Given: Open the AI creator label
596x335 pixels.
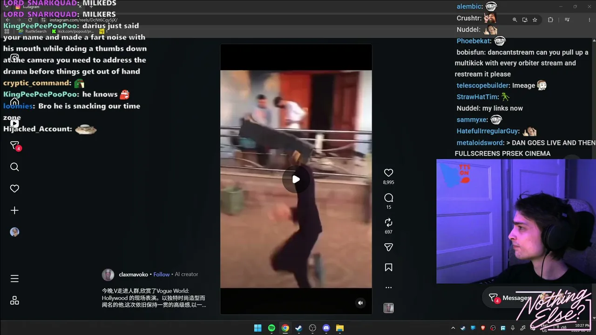Looking at the screenshot, I should tap(186, 275).
